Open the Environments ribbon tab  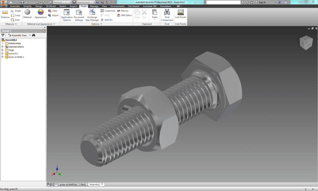tap(117, 6)
